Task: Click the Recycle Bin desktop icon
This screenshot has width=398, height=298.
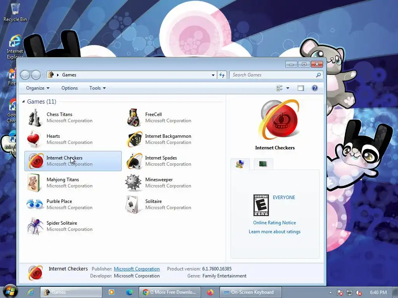Action: (15, 12)
